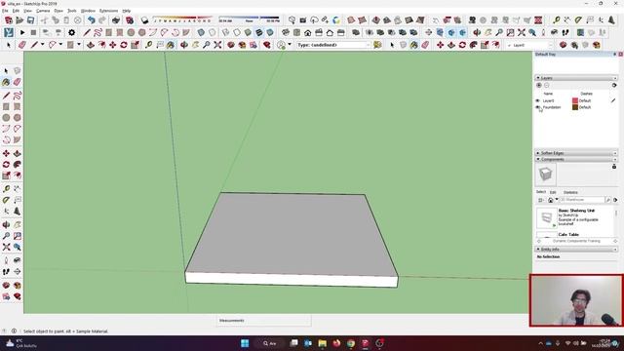The height and width of the screenshot is (351, 624).
Task: Select the Push/Pull tool in left palette
Action: tap(18, 153)
